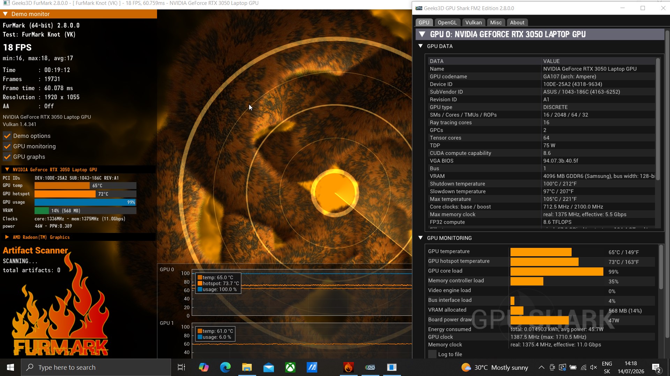Collapse the GPU DATA section

click(x=420, y=46)
